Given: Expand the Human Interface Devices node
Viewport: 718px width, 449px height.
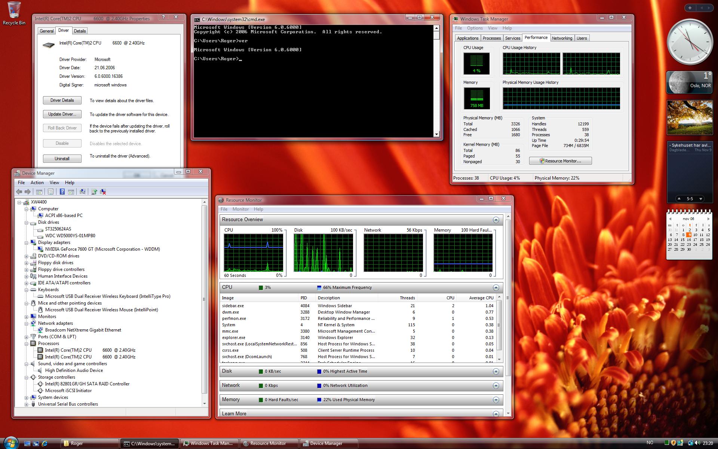Looking at the screenshot, I should pos(27,276).
